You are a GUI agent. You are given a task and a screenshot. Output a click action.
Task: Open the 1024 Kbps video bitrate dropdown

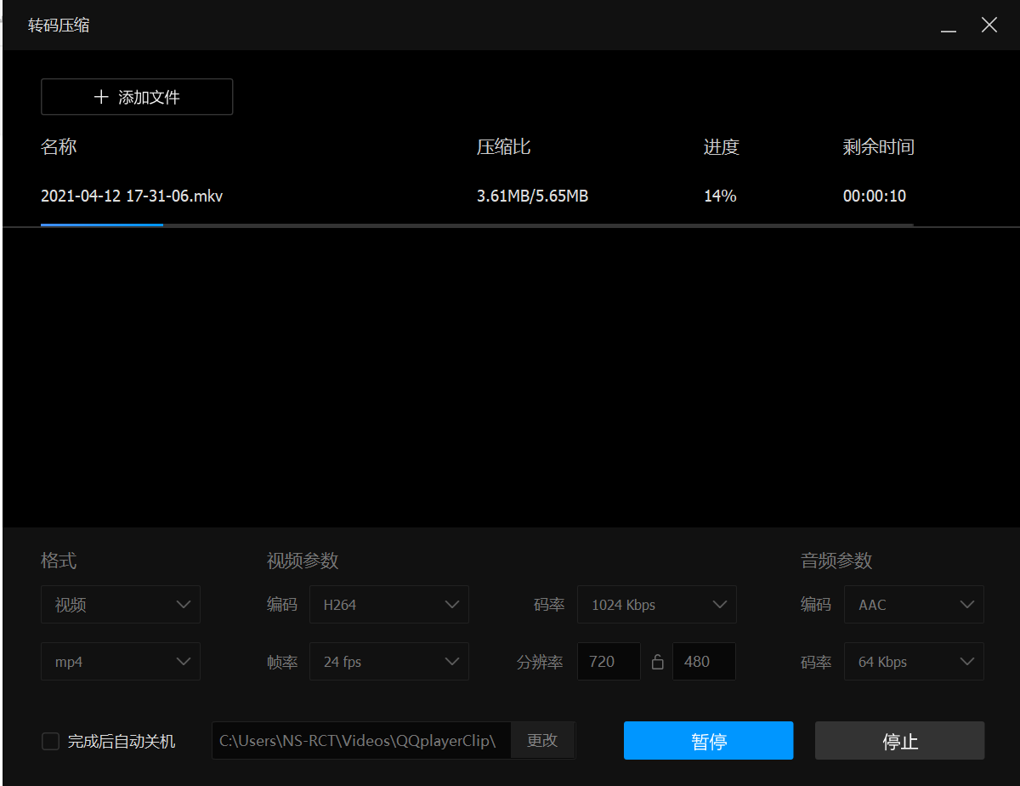(656, 604)
